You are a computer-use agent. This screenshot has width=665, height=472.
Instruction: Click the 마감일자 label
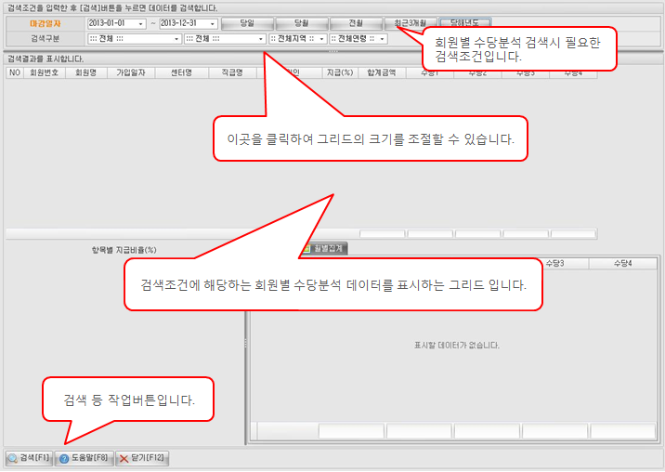(46, 24)
